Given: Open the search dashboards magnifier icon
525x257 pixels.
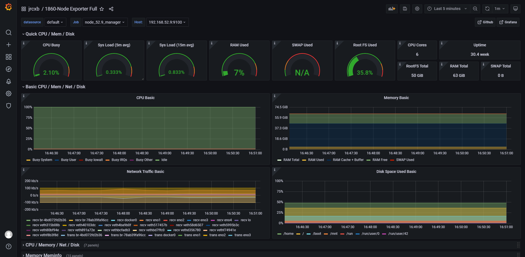Looking at the screenshot, I should click(9, 32).
